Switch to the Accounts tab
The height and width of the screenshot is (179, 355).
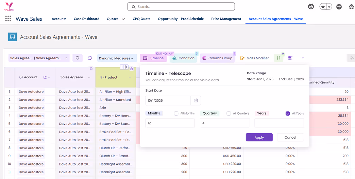point(59,19)
